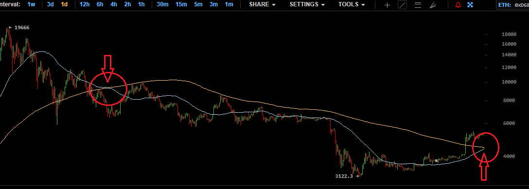
Task: Select the 1d interval
Action: 64,4
